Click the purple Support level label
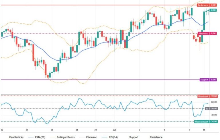This screenshot has height=140, width=220. (x=208, y=80)
